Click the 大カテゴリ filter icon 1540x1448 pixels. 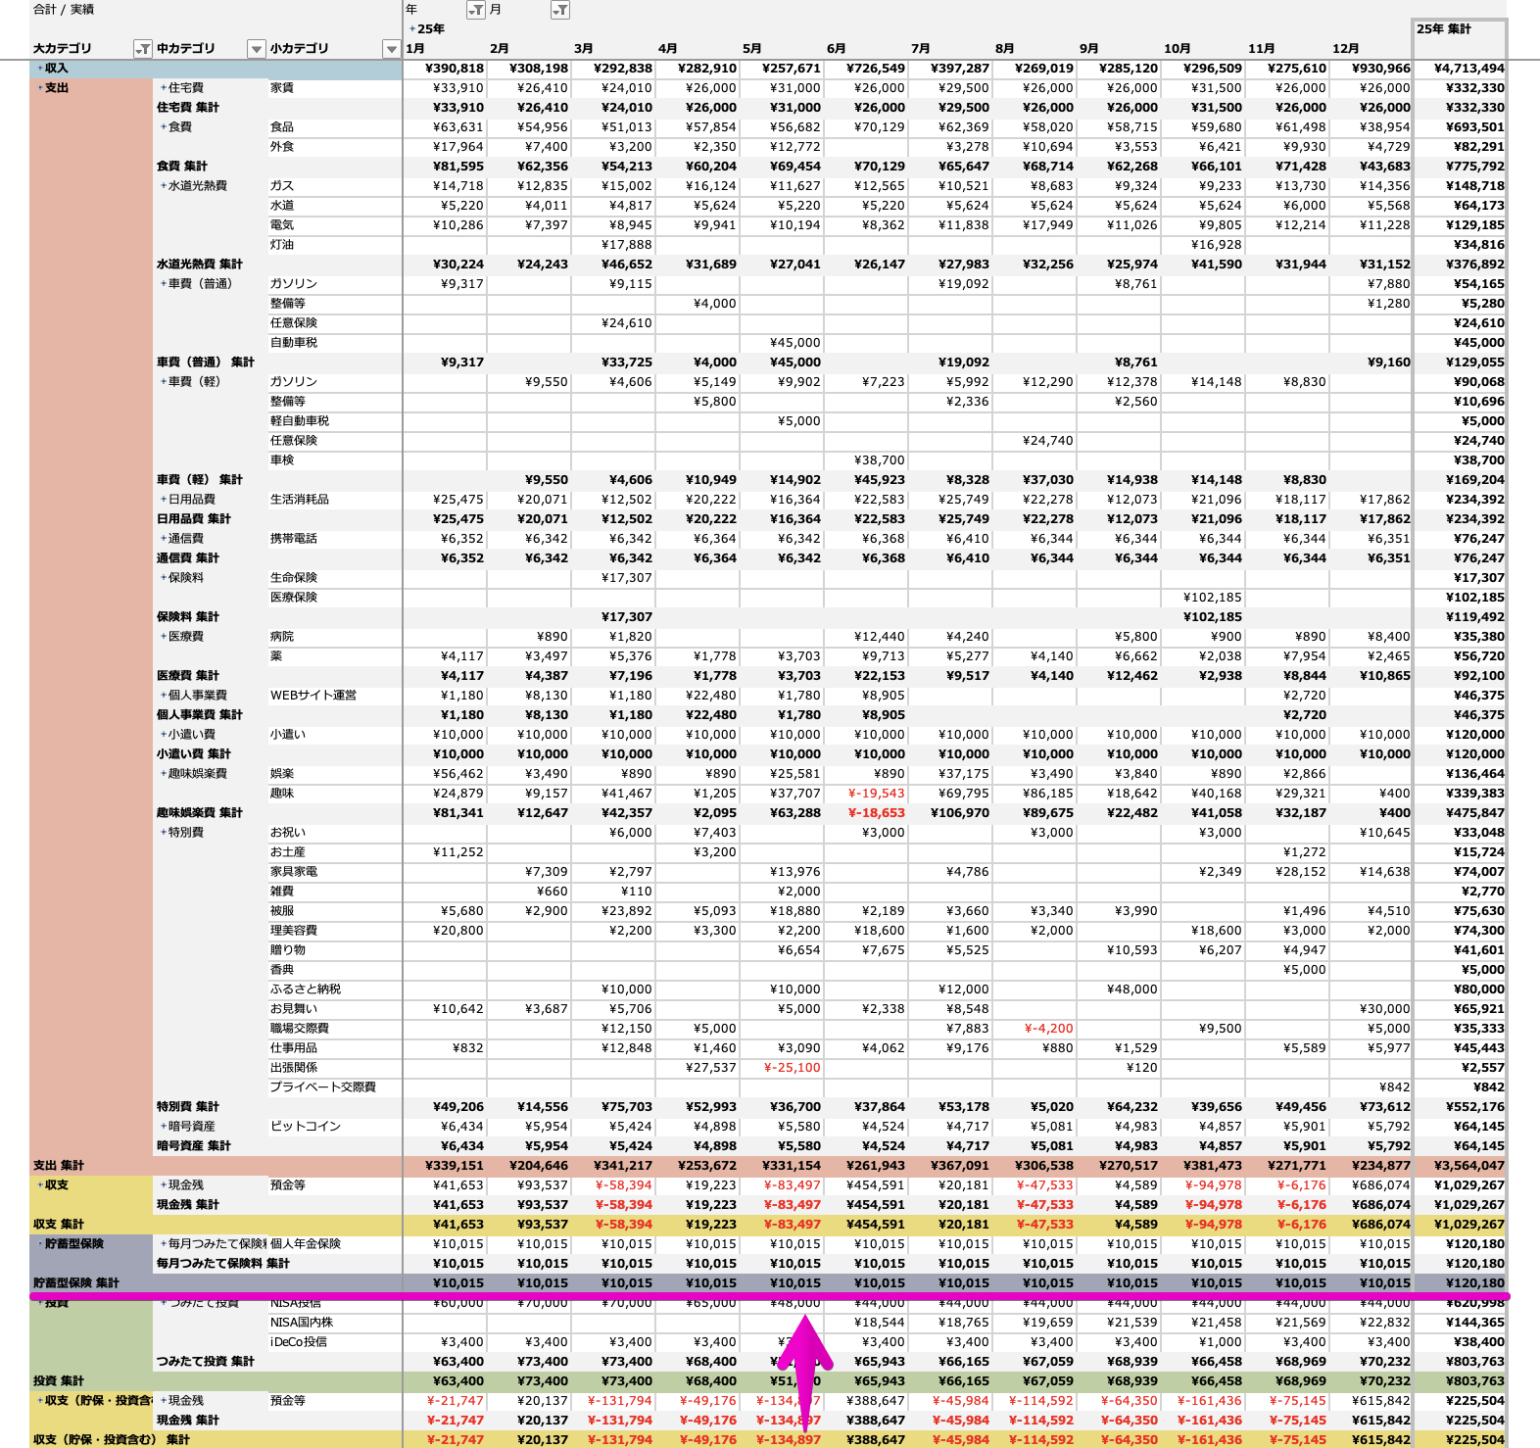point(142,49)
